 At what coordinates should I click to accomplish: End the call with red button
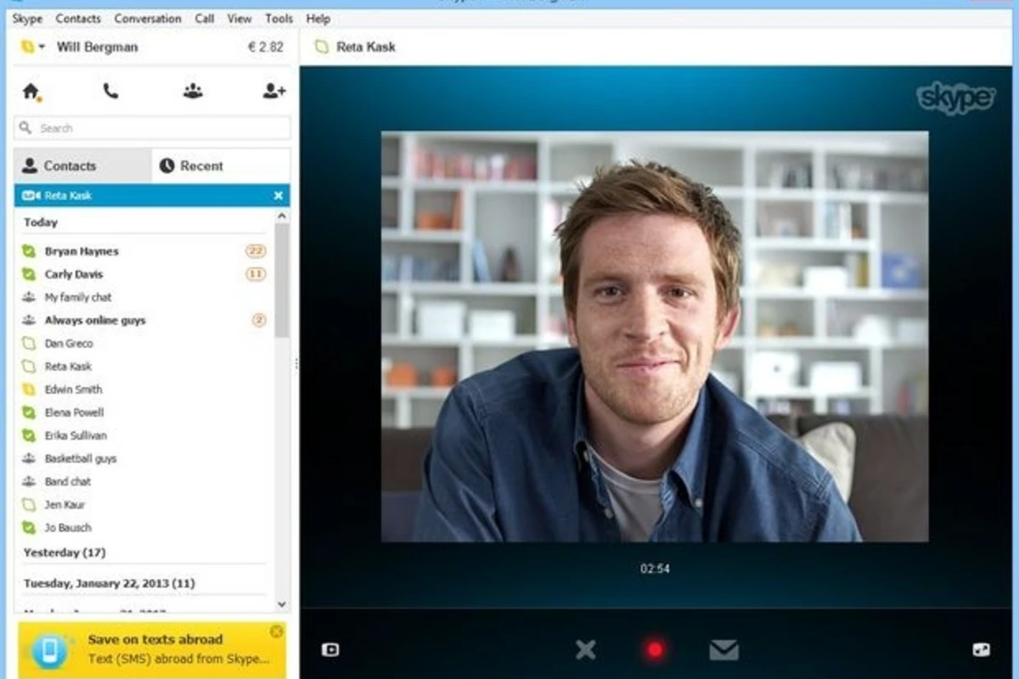click(x=655, y=650)
